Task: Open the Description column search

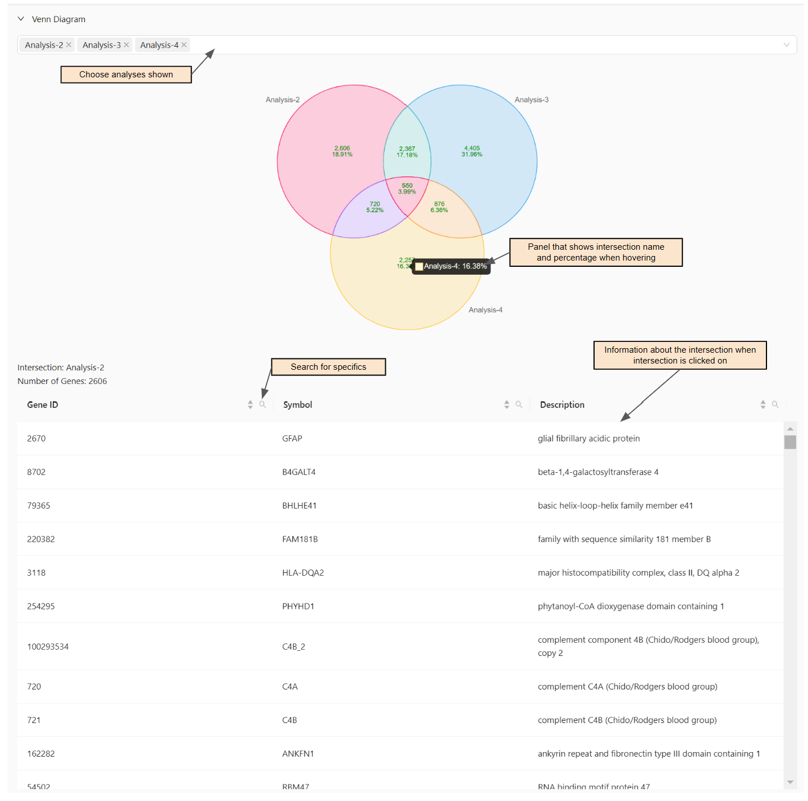Action: (776, 404)
